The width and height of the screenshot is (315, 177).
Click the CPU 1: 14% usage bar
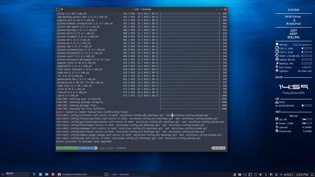tap(307, 48)
